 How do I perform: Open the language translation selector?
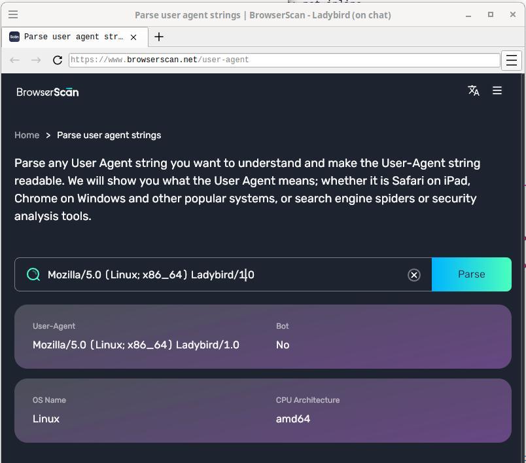coord(473,90)
